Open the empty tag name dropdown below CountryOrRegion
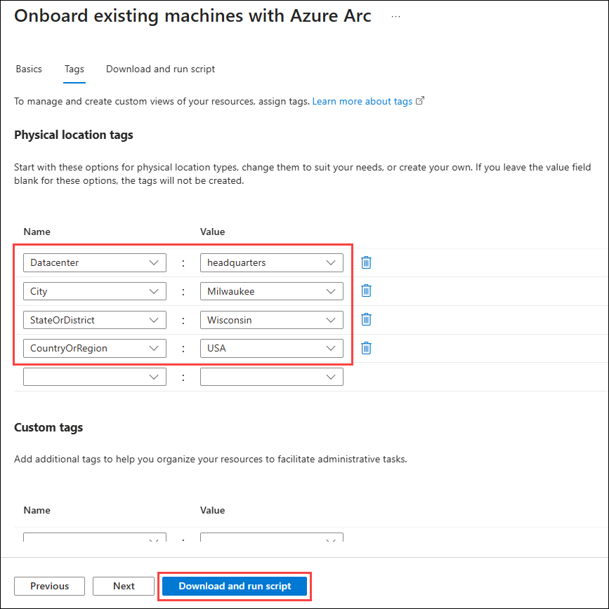 (x=154, y=376)
